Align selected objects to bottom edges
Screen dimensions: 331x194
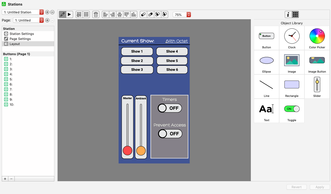134,14
